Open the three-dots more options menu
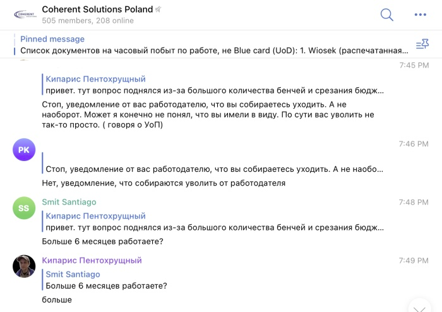This screenshot has width=442, height=312. click(x=421, y=15)
